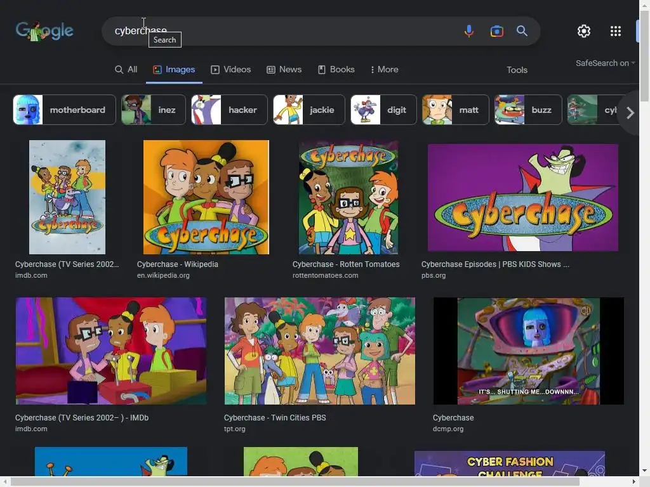Select the Images tab
This screenshot has height=487, width=650.
[x=174, y=70]
